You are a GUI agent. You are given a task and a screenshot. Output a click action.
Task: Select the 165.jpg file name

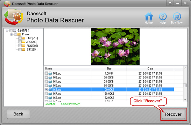[x=57, y=85]
